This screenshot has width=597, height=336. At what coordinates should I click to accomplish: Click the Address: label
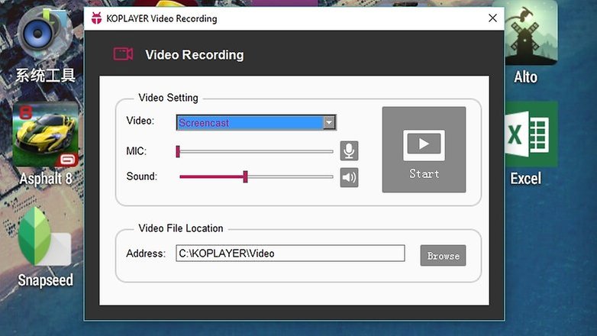pyautogui.click(x=146, y=254)
